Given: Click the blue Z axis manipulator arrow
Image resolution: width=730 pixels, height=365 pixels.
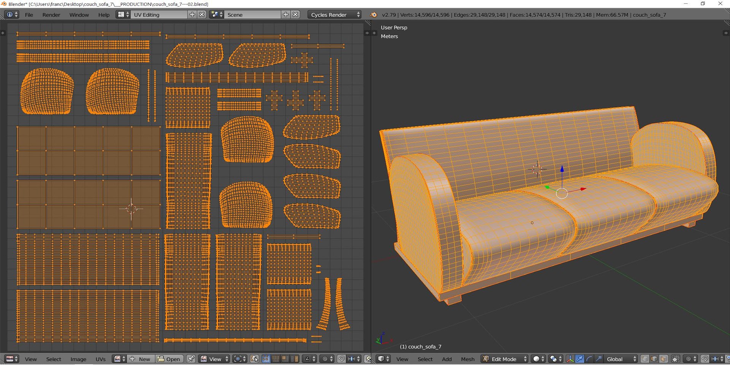Looking at the screenshot, I should tap(562, 169).
